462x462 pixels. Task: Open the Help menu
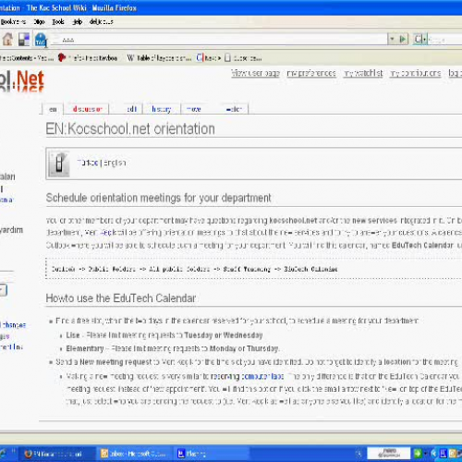tap(78, 22)
